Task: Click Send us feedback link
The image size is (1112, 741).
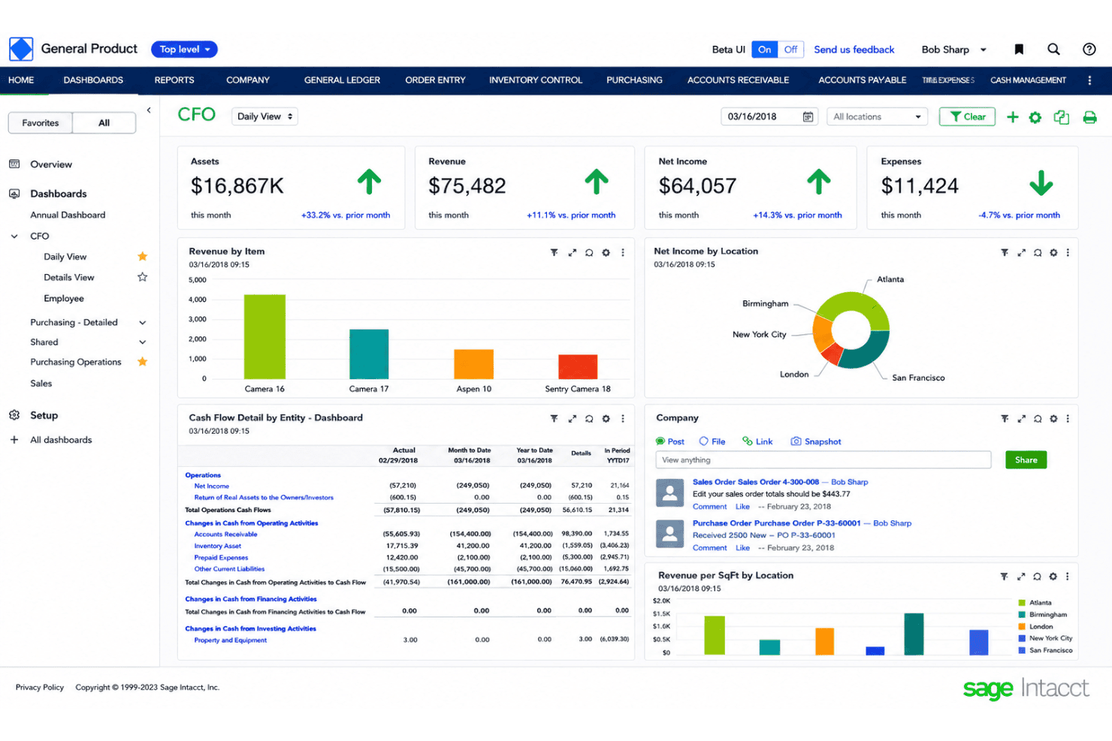Action: 854,50
